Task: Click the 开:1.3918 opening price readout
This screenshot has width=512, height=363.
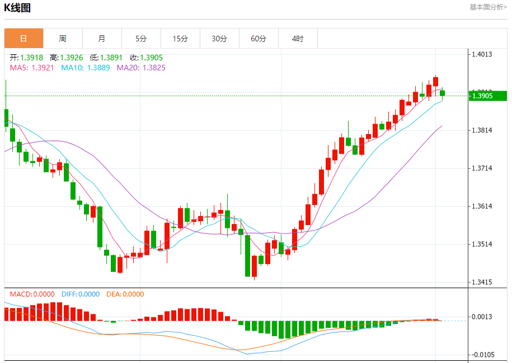Action: [26, 58]
